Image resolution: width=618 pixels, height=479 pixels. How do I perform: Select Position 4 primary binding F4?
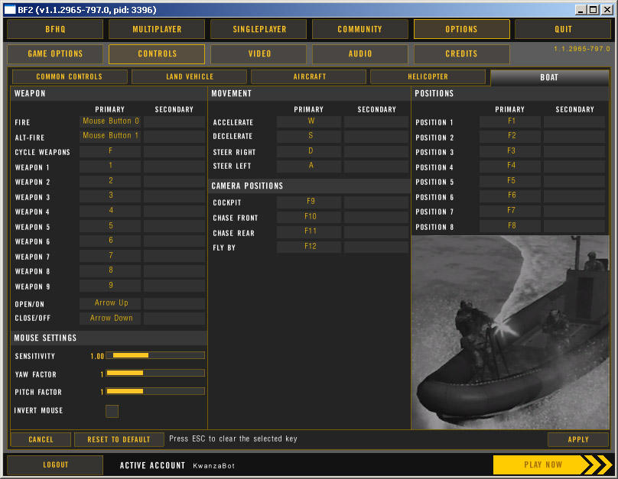[x=510, y=166]
